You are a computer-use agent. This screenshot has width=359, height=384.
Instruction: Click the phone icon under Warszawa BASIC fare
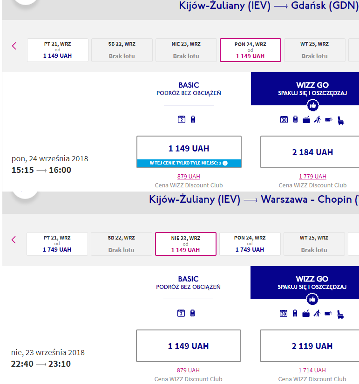point(193,313)
